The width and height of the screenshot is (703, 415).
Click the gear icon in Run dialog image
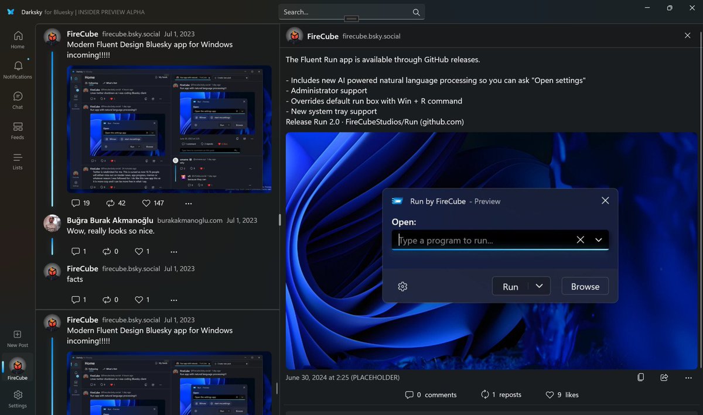click(x=402, y=286)
